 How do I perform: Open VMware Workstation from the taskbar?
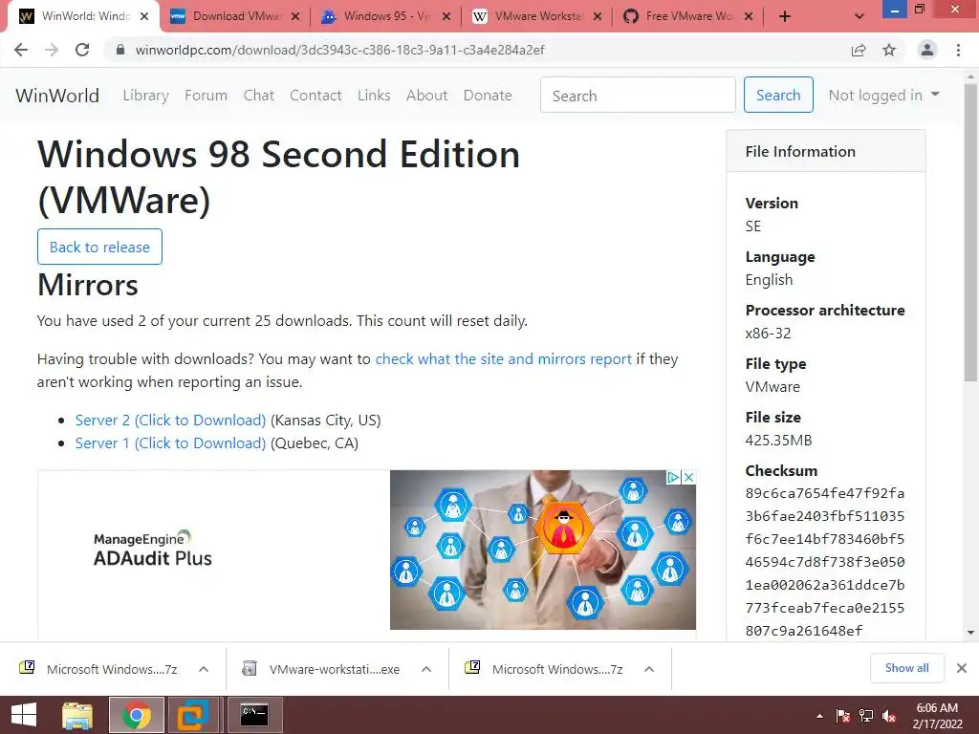[x=192, y=715]
